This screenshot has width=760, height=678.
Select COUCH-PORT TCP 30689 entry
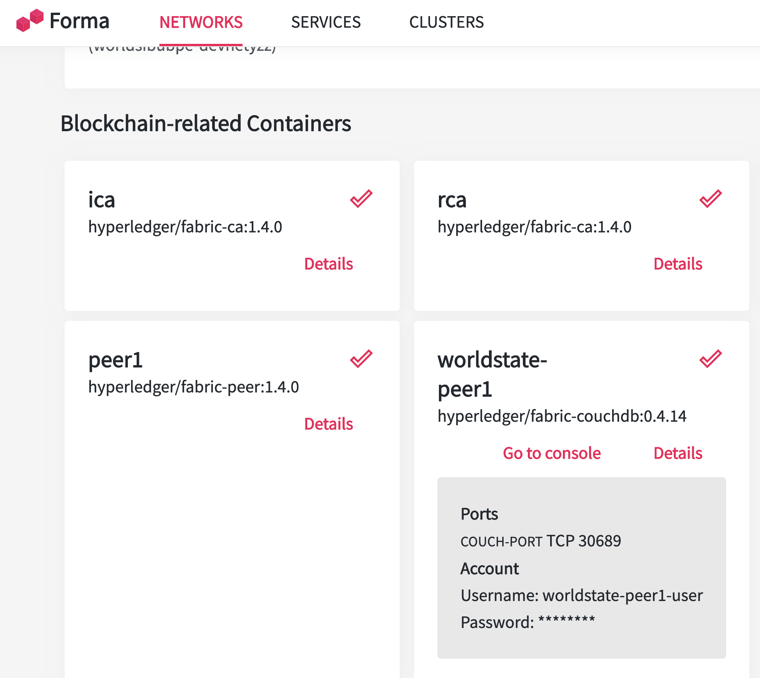[541, 541]
